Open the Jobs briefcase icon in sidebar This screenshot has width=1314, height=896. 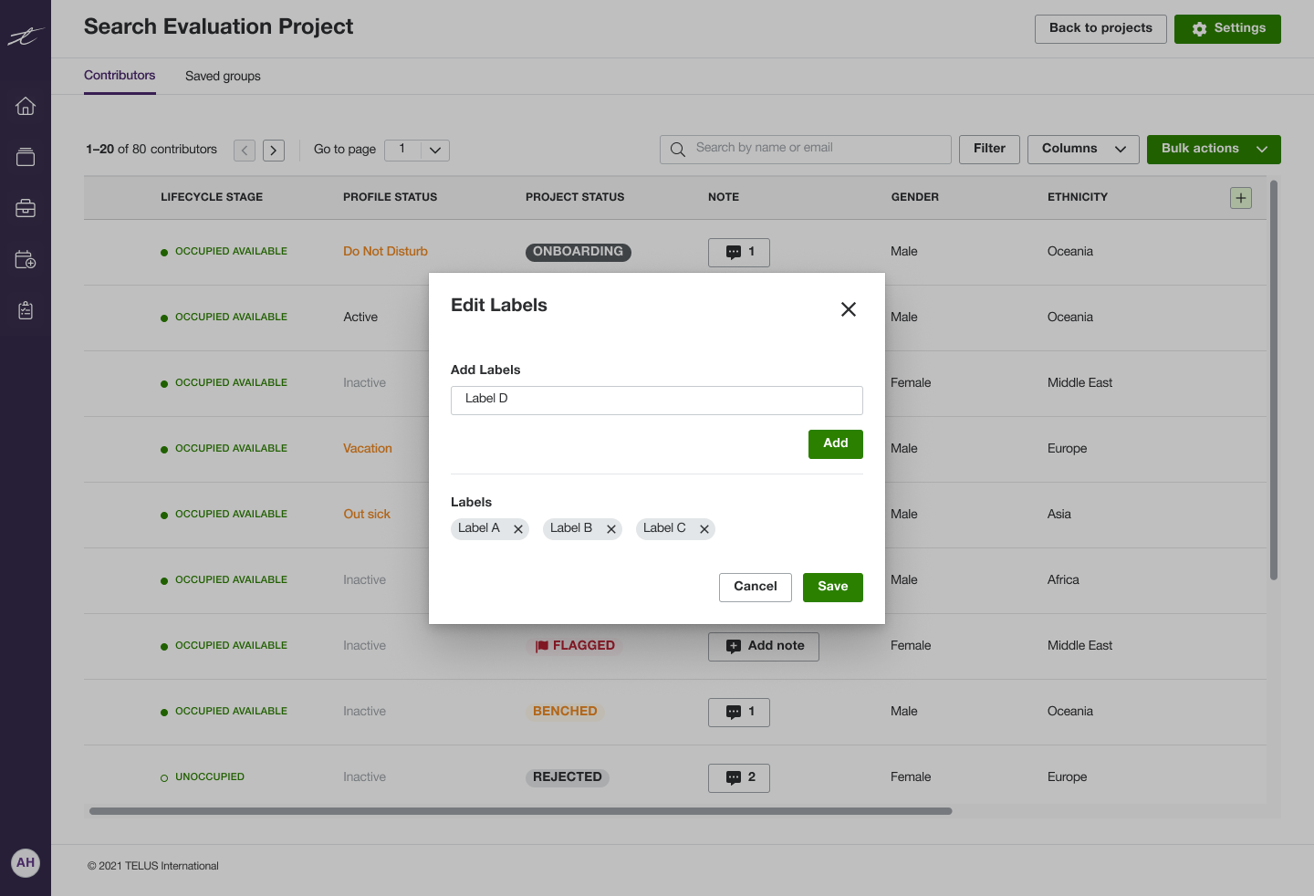coord(25,207)
